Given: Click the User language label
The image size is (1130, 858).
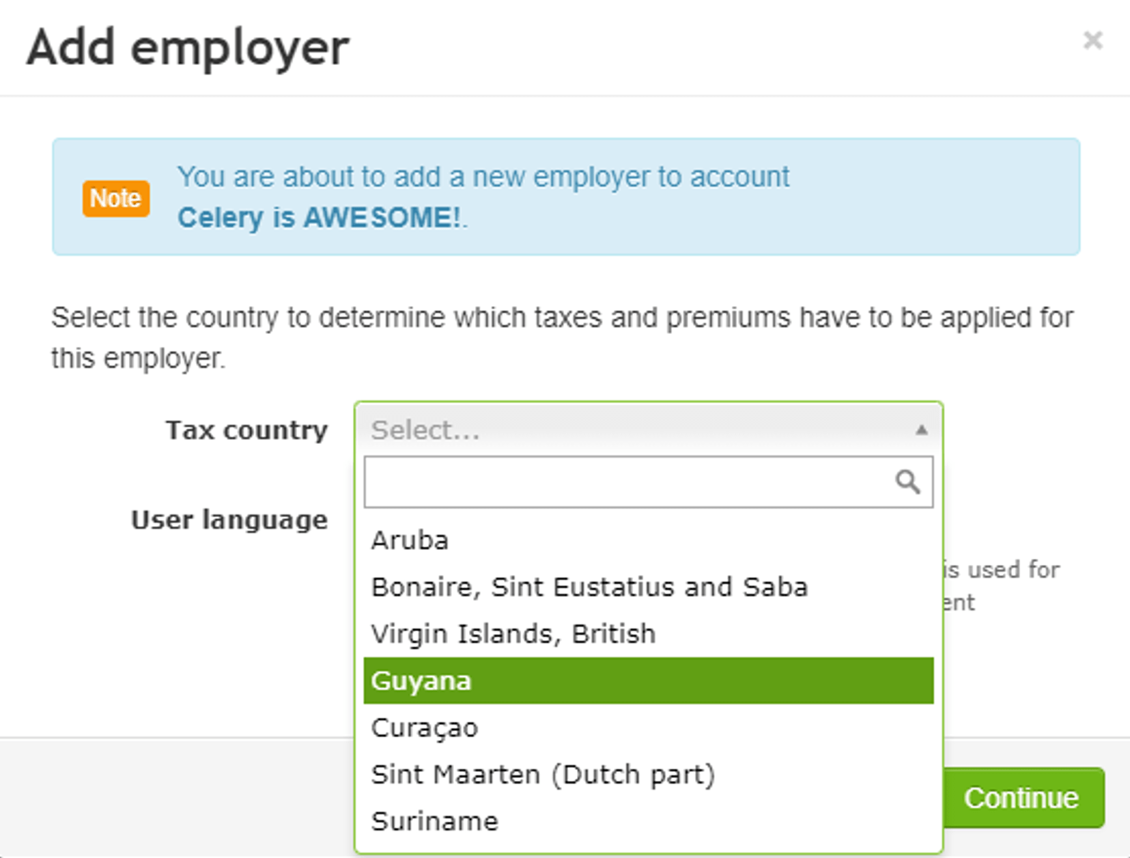Looking at the screenshot, I should tap(229, 520).
